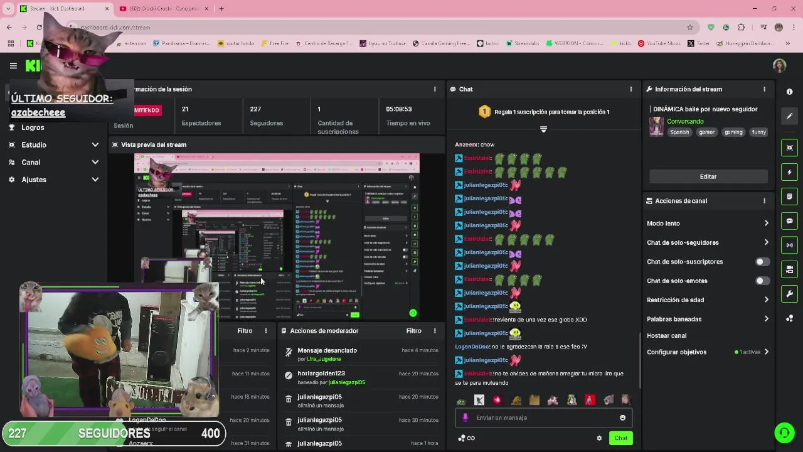This screenshot has width=803, height=452.
Task: Click the green headset support button
Action: (x=784, y=433)
